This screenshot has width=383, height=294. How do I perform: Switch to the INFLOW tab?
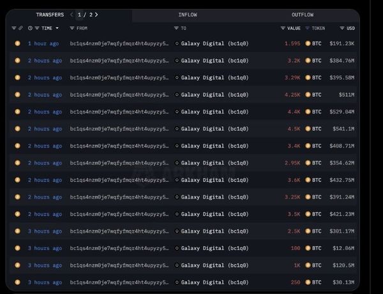point(187,15)
